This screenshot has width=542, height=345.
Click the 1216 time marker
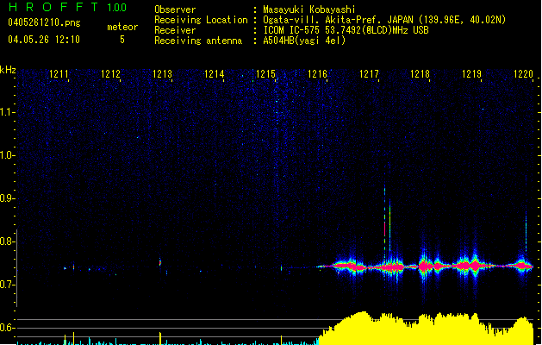[x=317, y=74]
